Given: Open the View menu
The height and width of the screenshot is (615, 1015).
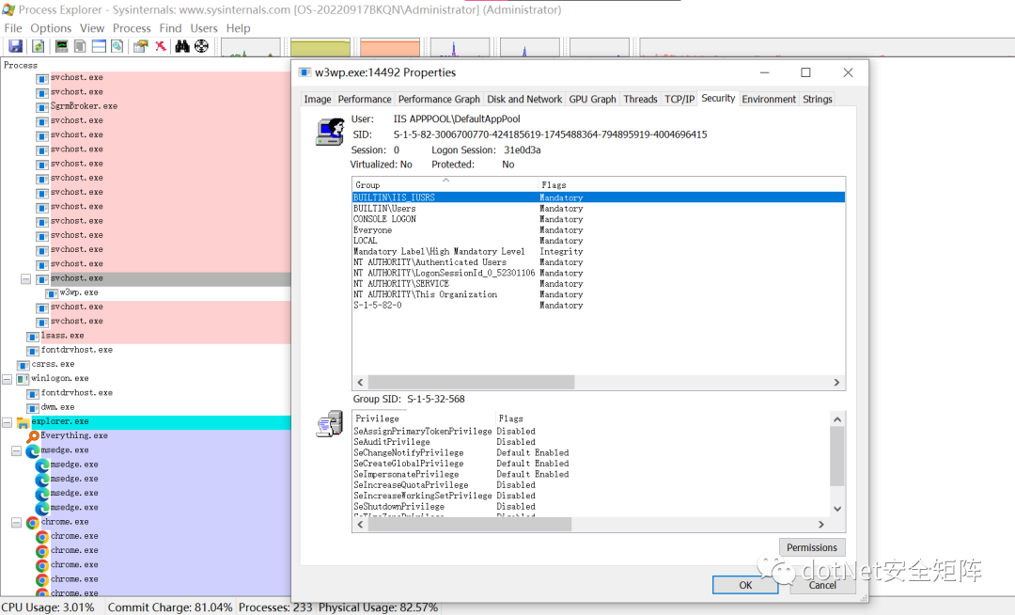Looking at the screenshot, I should click(92, 28).
